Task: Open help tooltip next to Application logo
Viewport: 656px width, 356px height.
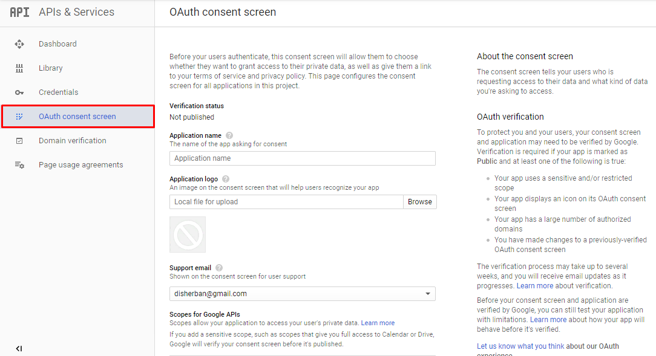Action: [x=226, y=179]
